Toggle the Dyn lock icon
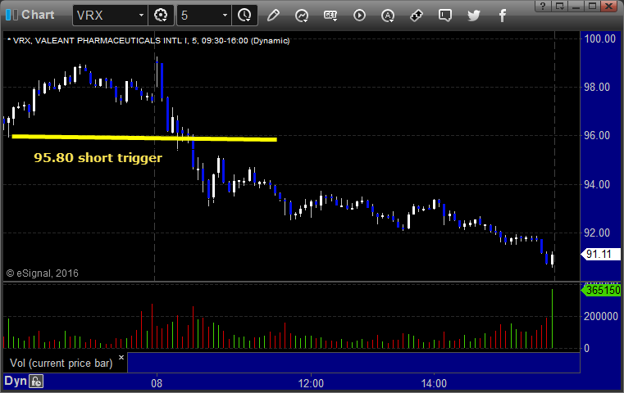Screen dimensions: 624x393 point(36,382)
